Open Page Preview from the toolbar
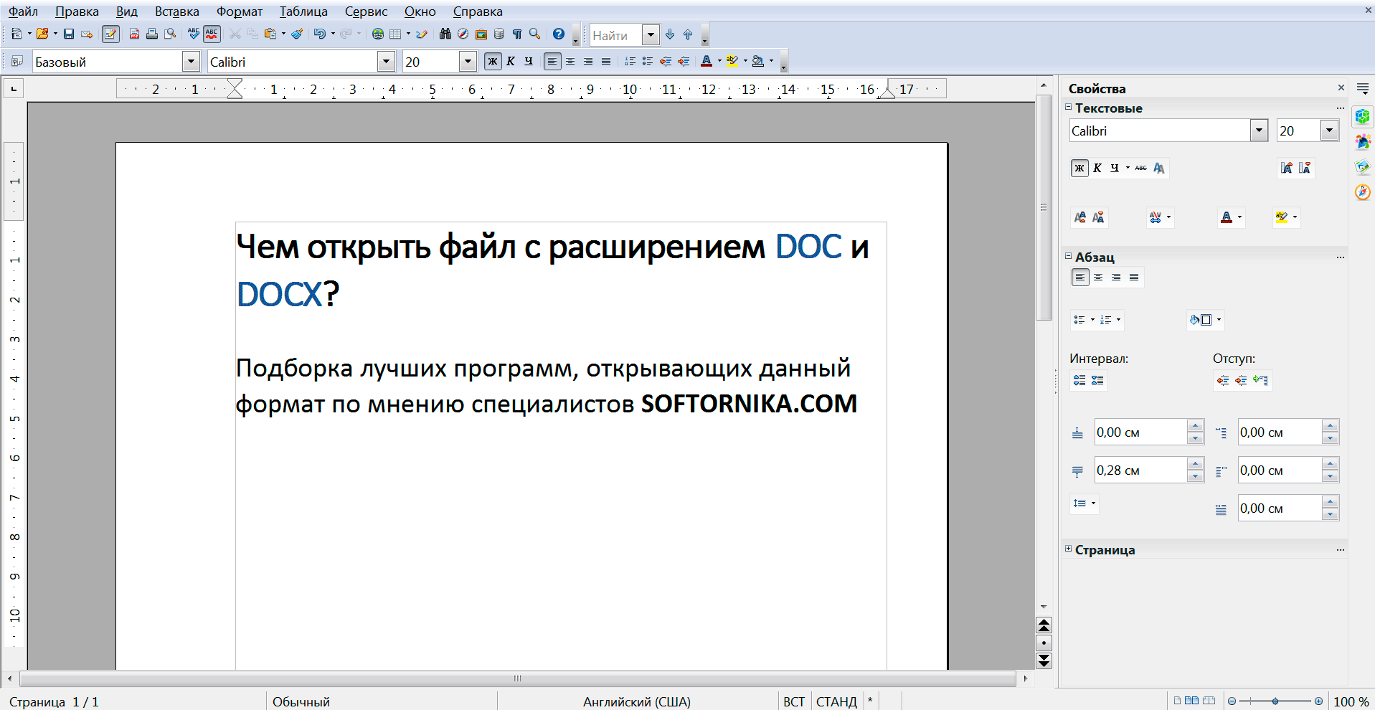This screenshot has width=1375, height=710. [x=170, y=34]
